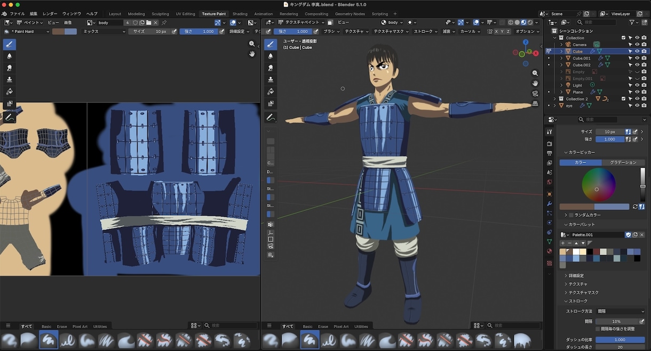Toggle Camera render visibility camera icon
The height and width of the screenshot is (351, 651).
click(x=644, y=45)
